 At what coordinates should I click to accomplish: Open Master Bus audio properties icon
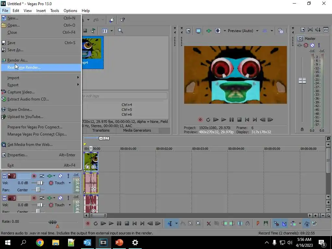(302, 30)
